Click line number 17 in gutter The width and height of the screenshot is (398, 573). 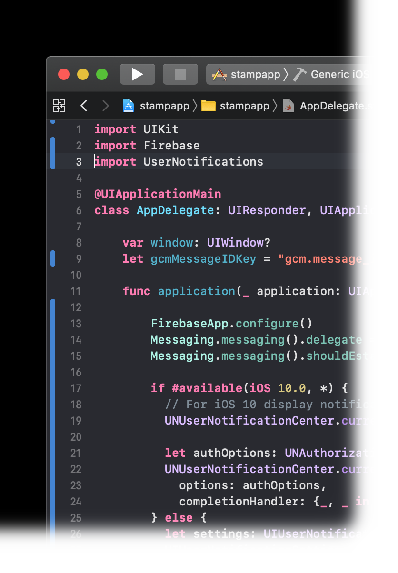tap(76, 388)
